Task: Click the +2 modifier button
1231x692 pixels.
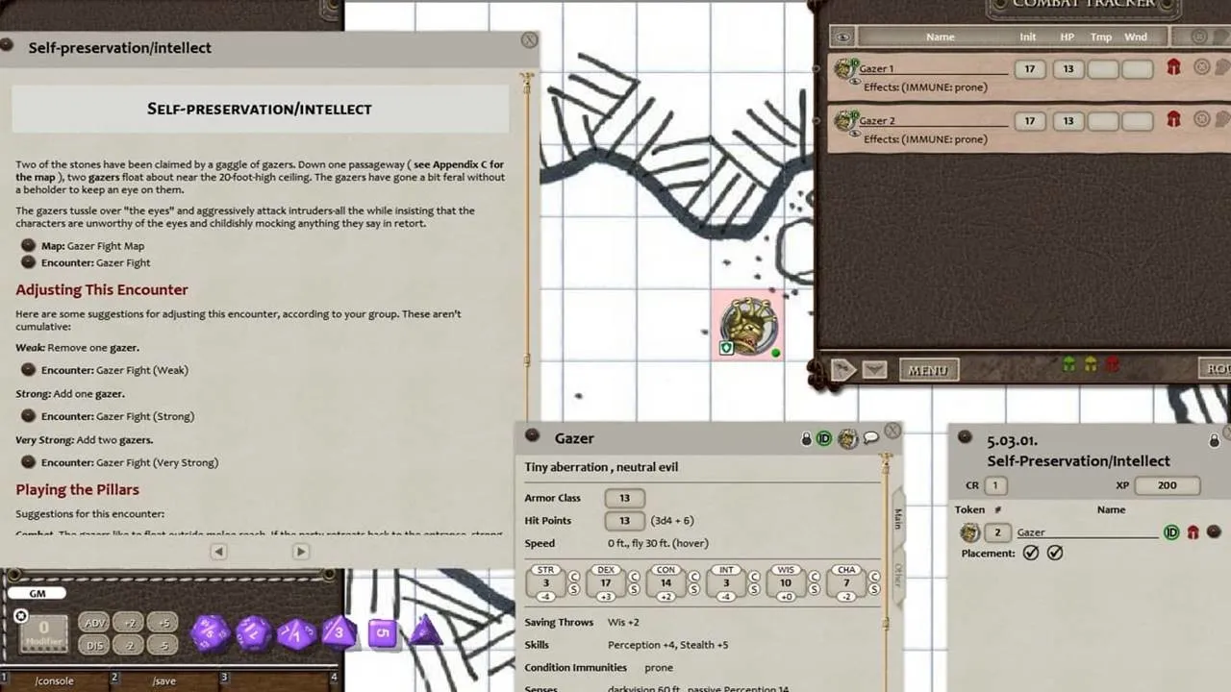Action: (x=129, y=623)
